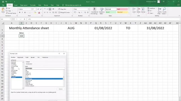Apply the Neutral cell style
This screenshot has height=101, width=181.
122,12
